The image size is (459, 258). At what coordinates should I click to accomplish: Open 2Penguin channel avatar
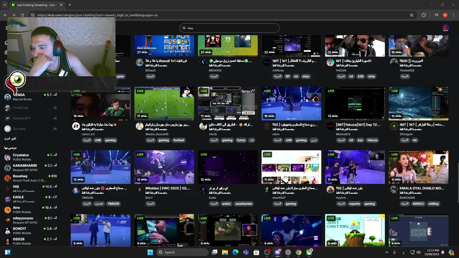tap(394, 126)
